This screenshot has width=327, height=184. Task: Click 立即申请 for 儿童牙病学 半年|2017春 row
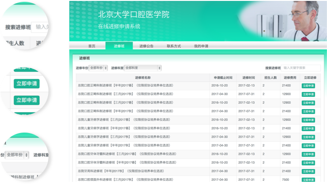[308, 129]
